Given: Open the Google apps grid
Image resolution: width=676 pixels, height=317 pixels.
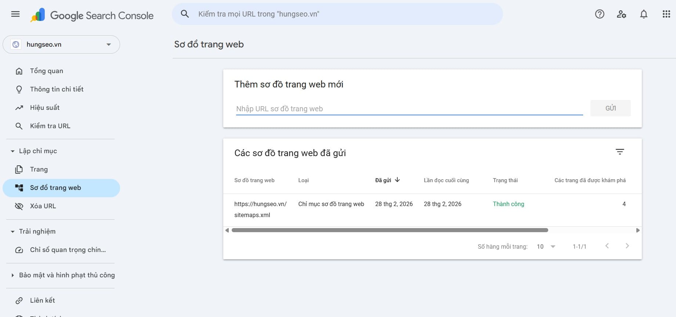Looking at the screenshot, I should [x=666, y=14].
